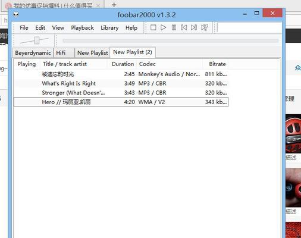Click the search input field in toolbar
The image size is (301, 238).
pyautogui.click(x=249, y=27)
